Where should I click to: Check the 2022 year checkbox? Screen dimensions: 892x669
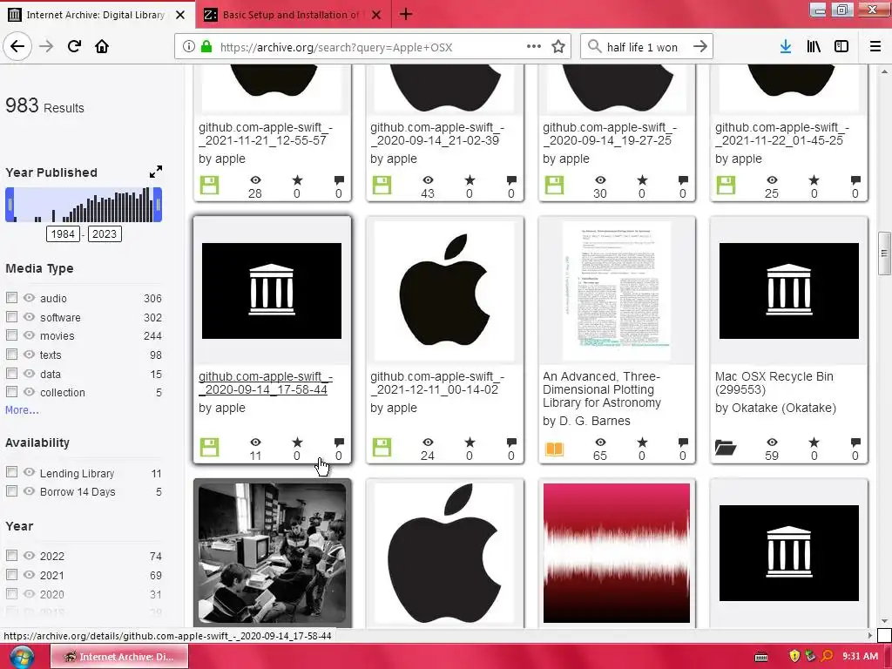click(11, 555)
